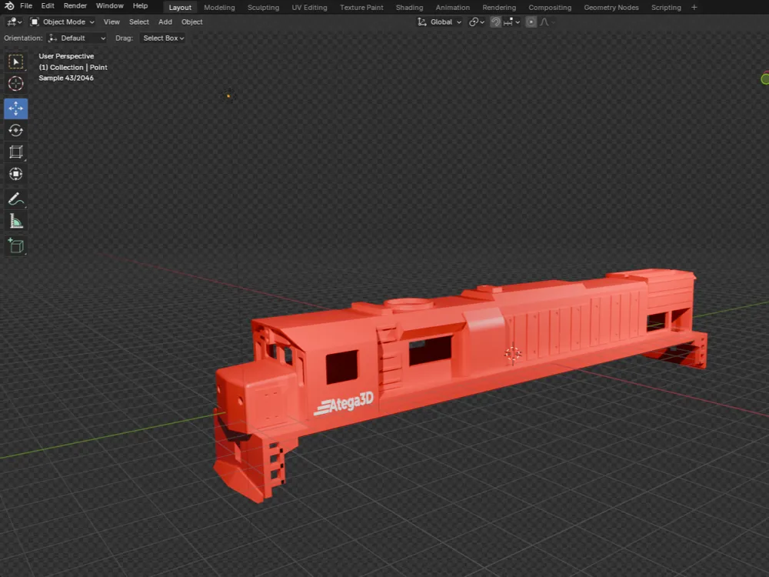Image resolution: width=769 pixels, height=577 pixels.
Task: Open the Global transform orientation dropdown
Action: pyautogui.click(x=440, y=22)
